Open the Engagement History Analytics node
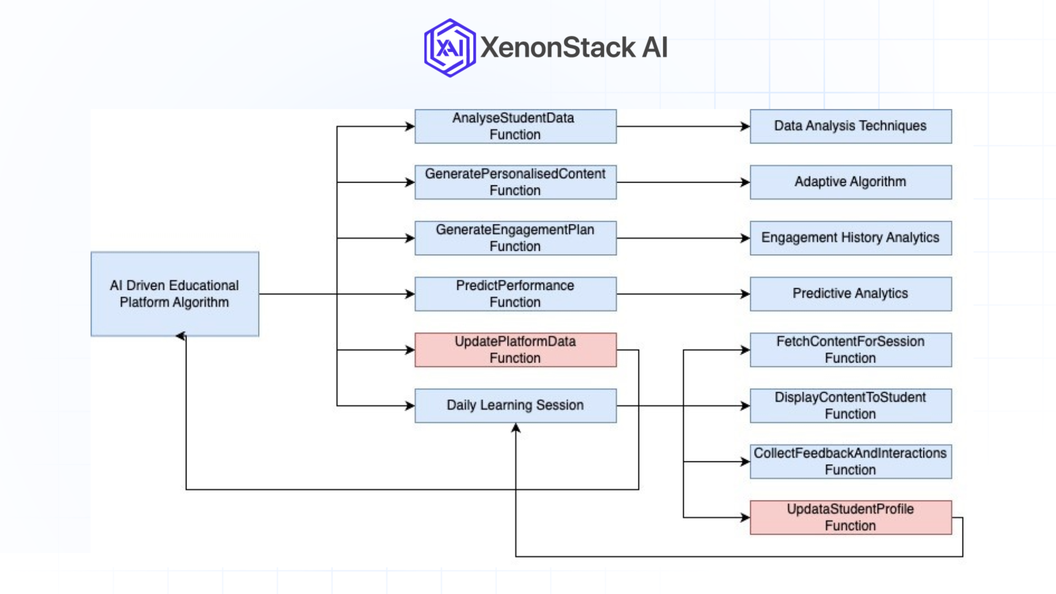The image size is (1056, 594). click(x=850, y=238)
